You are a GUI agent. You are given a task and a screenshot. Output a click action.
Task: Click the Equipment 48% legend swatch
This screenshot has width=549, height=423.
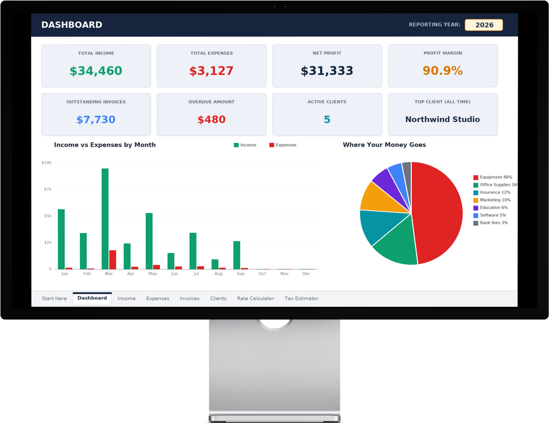tap(476, 177)
